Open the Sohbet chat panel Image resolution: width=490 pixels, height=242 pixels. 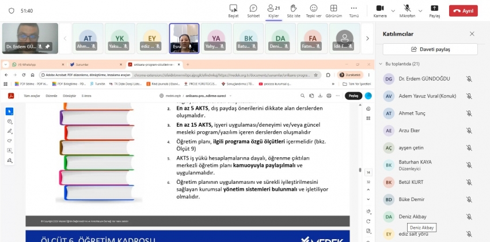click(253, 11)
